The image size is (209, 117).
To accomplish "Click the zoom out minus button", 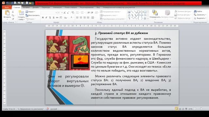I will click(195, 109).
